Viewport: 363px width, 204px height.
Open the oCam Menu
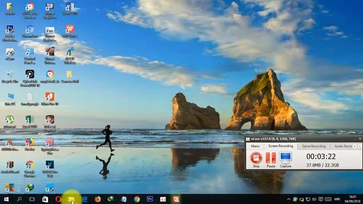255,146
